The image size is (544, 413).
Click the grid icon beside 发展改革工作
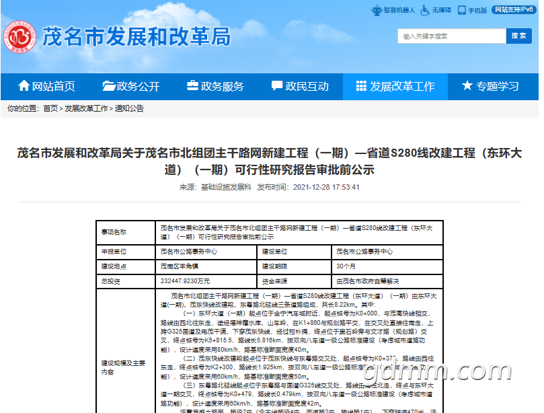pyautogui.click(x=361, y=85)
